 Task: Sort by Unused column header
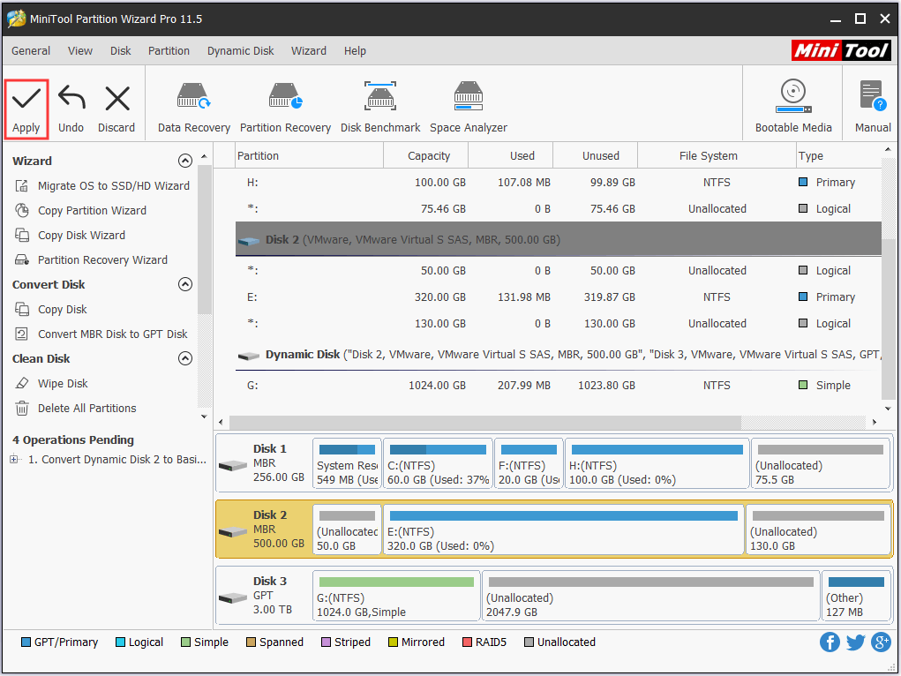595,156
